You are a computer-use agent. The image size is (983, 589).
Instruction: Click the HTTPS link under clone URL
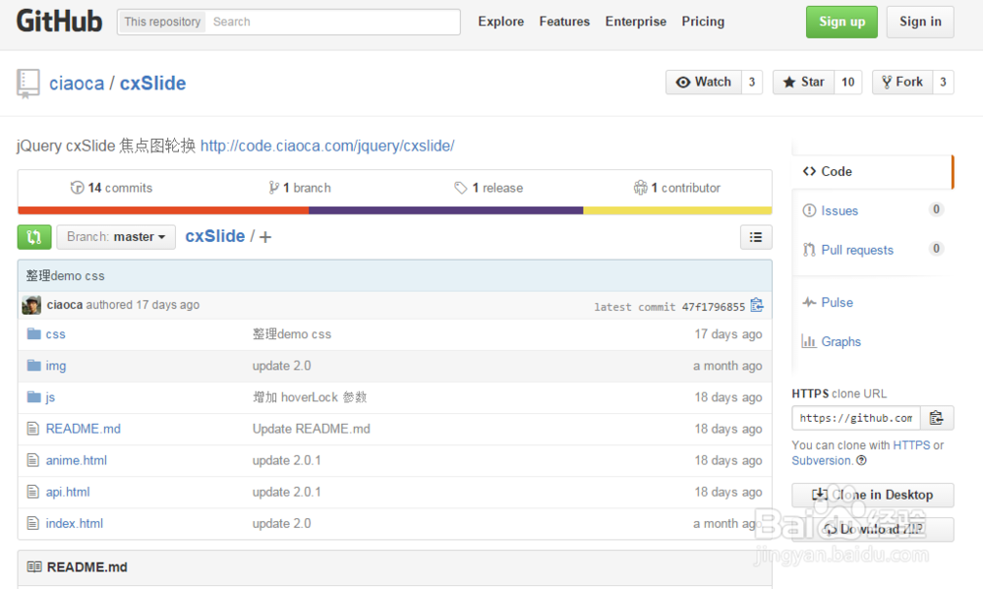tap(911, 445)
